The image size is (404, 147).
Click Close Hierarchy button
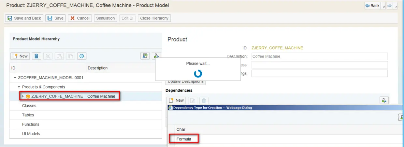point(154,18)
